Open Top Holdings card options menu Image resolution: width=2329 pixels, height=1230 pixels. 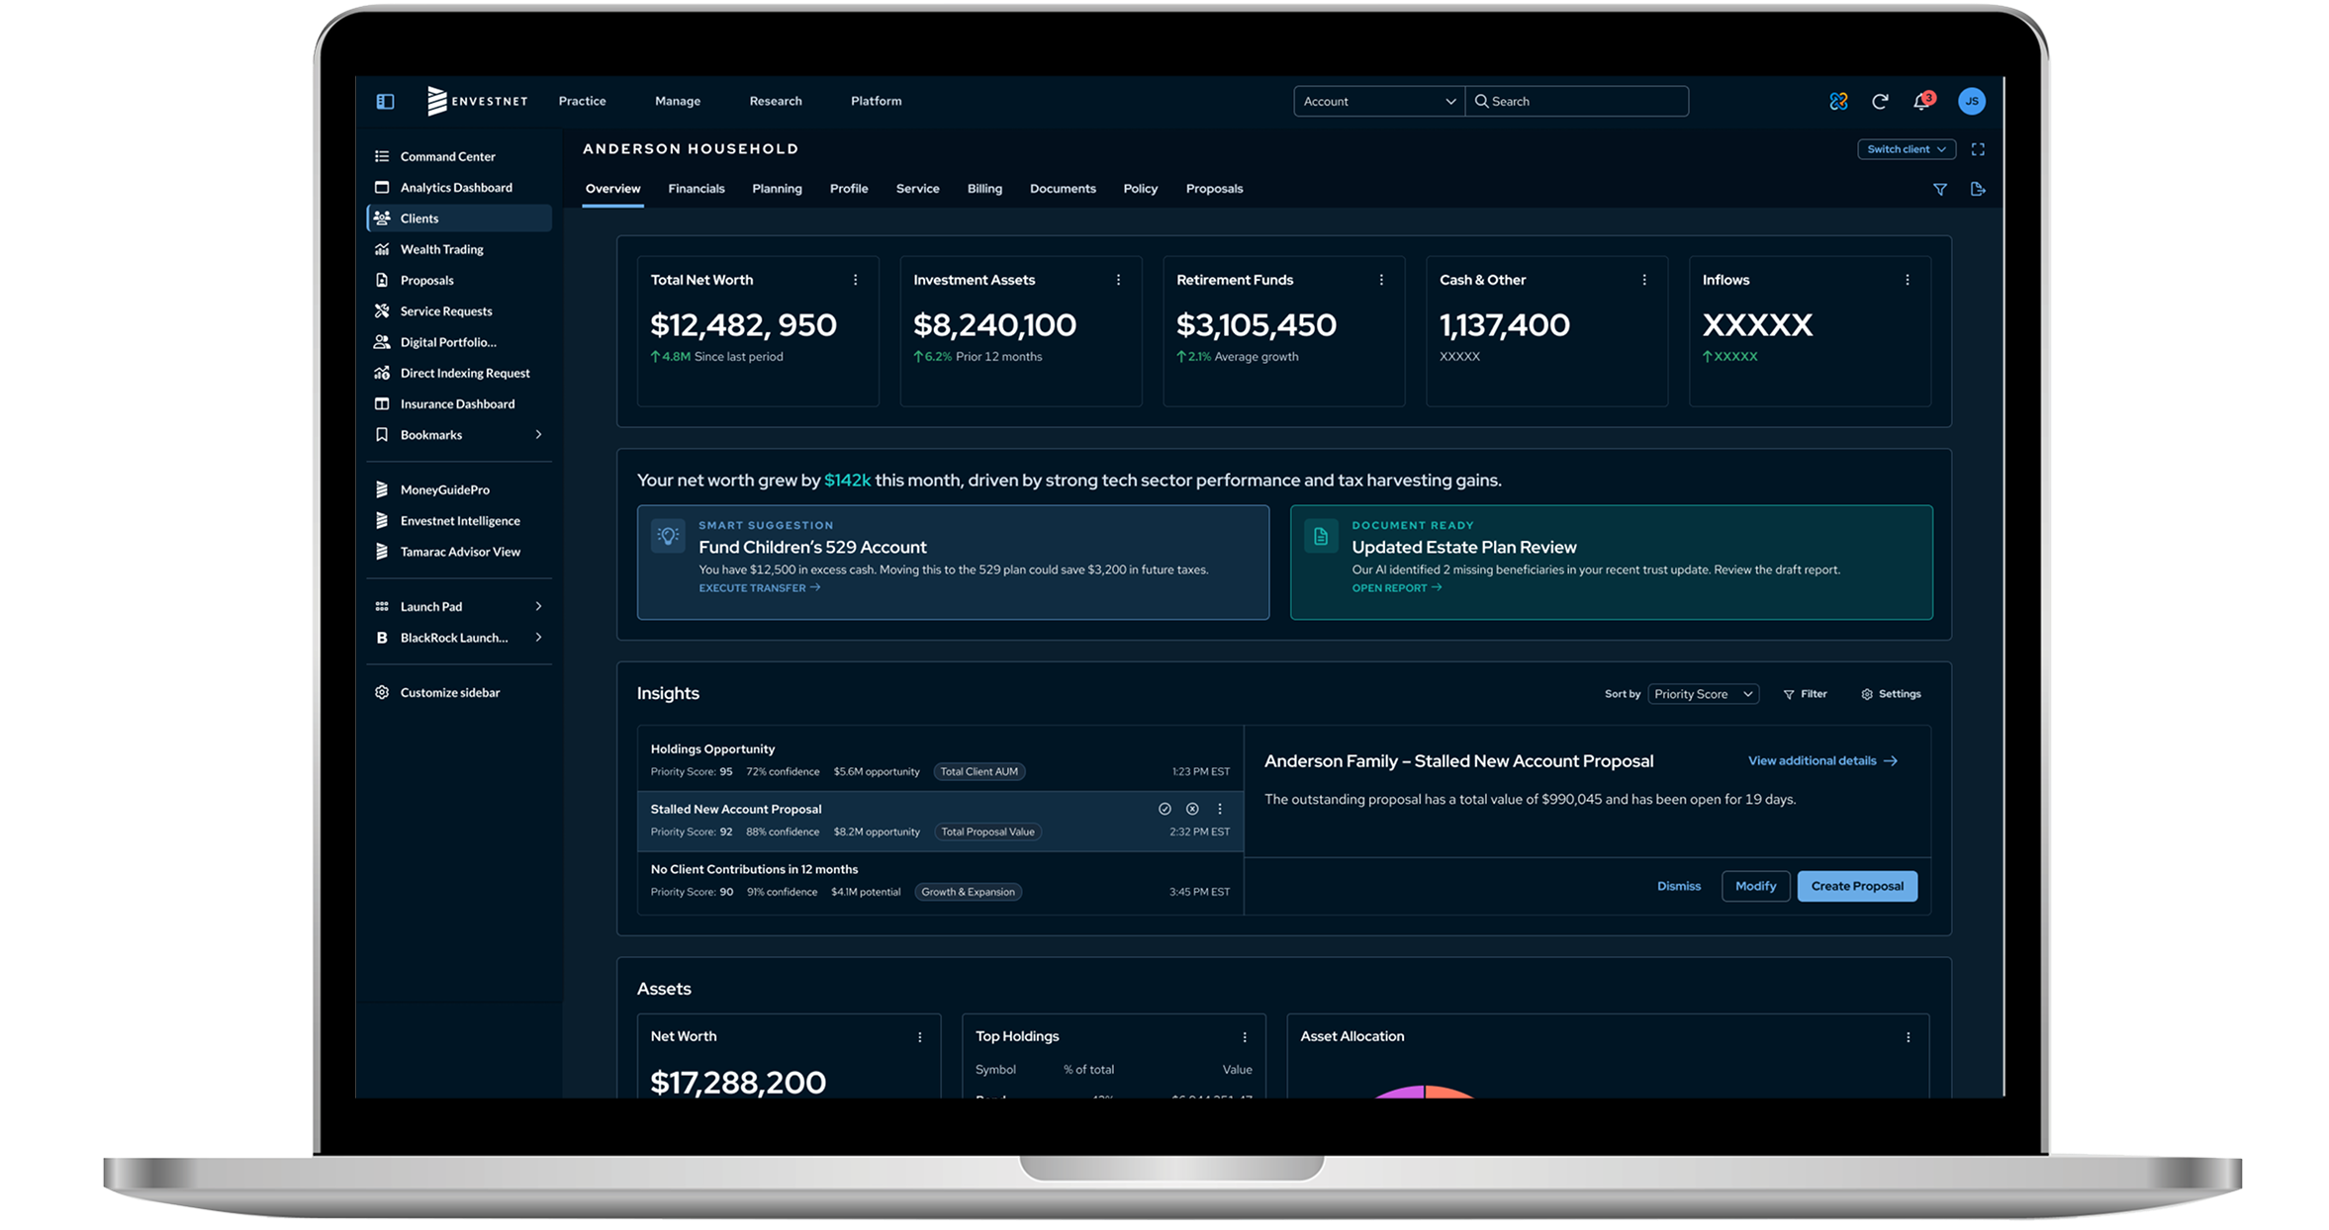point(1245,1037)
